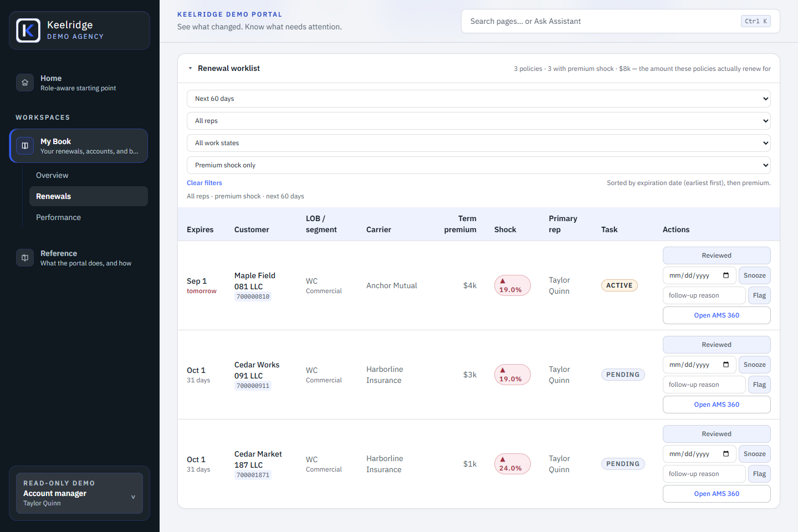Click follow-up reason field for Cedar Market
Screen dimensions: 798x532
click(704, 474)
